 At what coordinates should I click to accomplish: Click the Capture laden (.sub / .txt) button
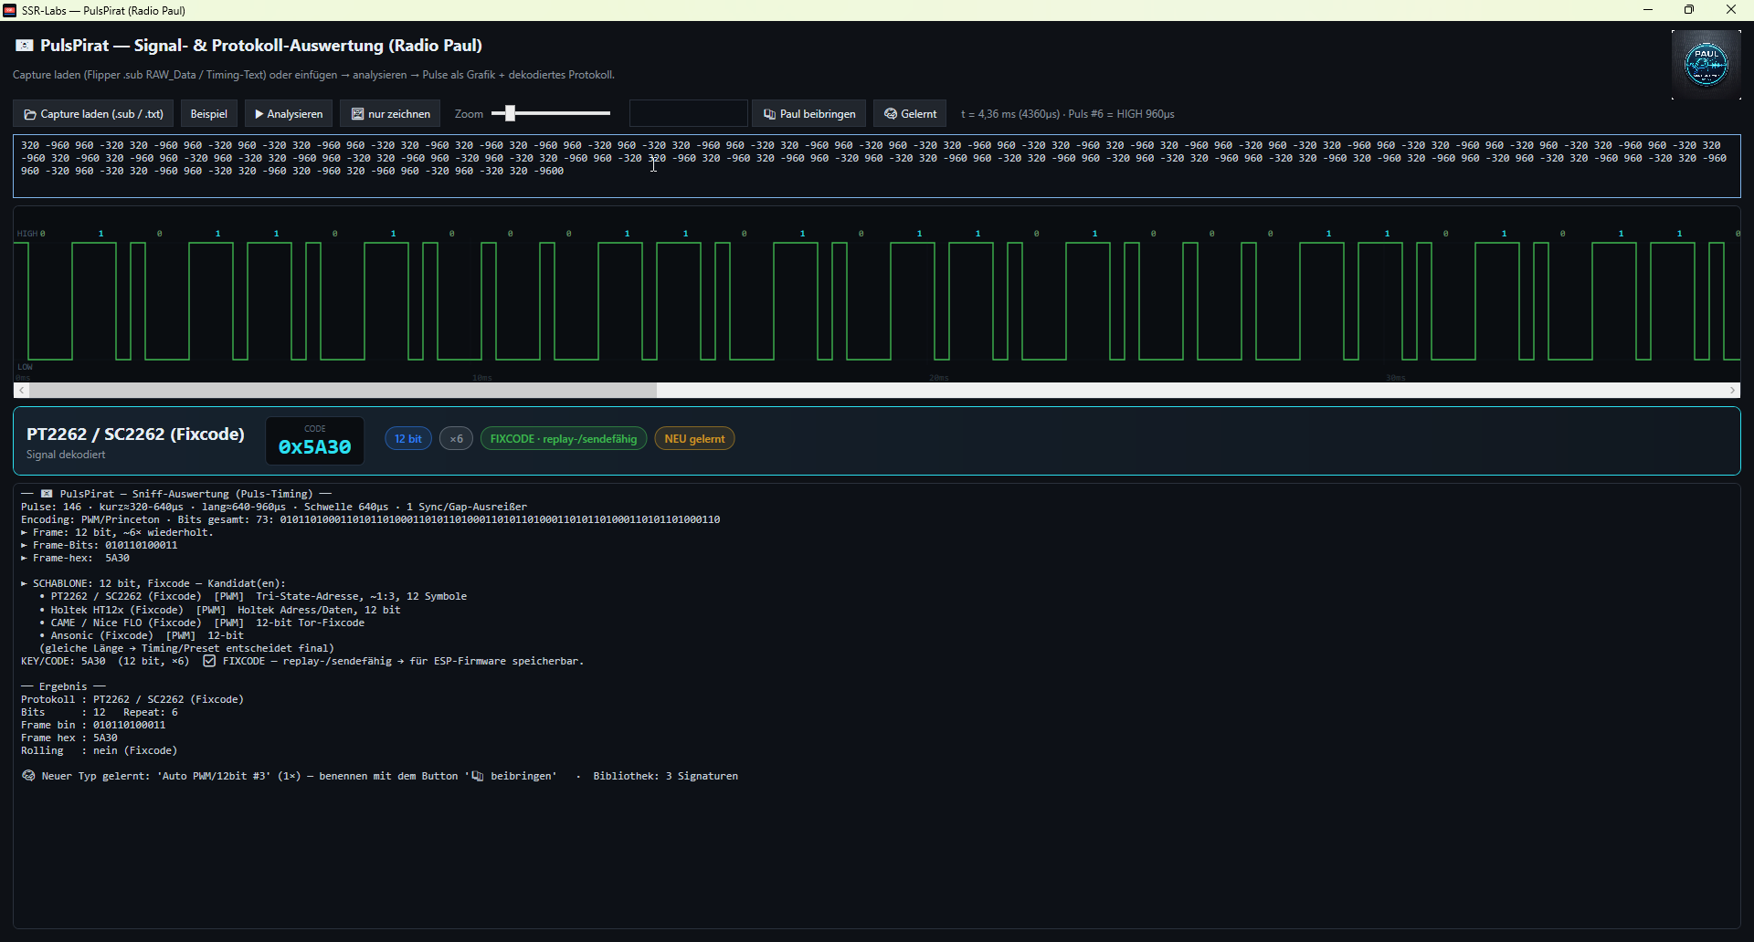pos(93,114)
